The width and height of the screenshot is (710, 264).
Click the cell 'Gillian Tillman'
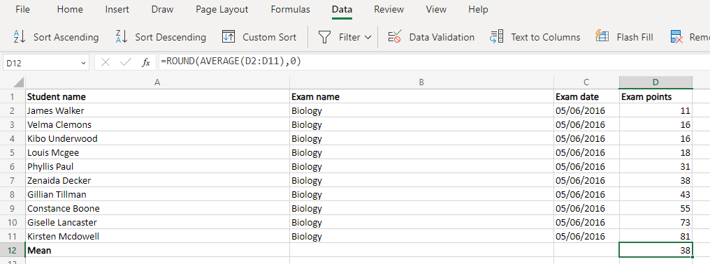(157, 194)
